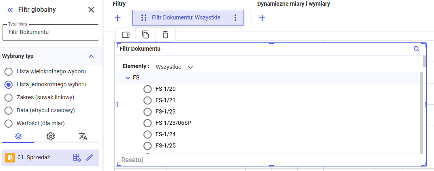
Task: Collapse the Filtr globalny panel with double chevron
Action: [x=10, y=10]
